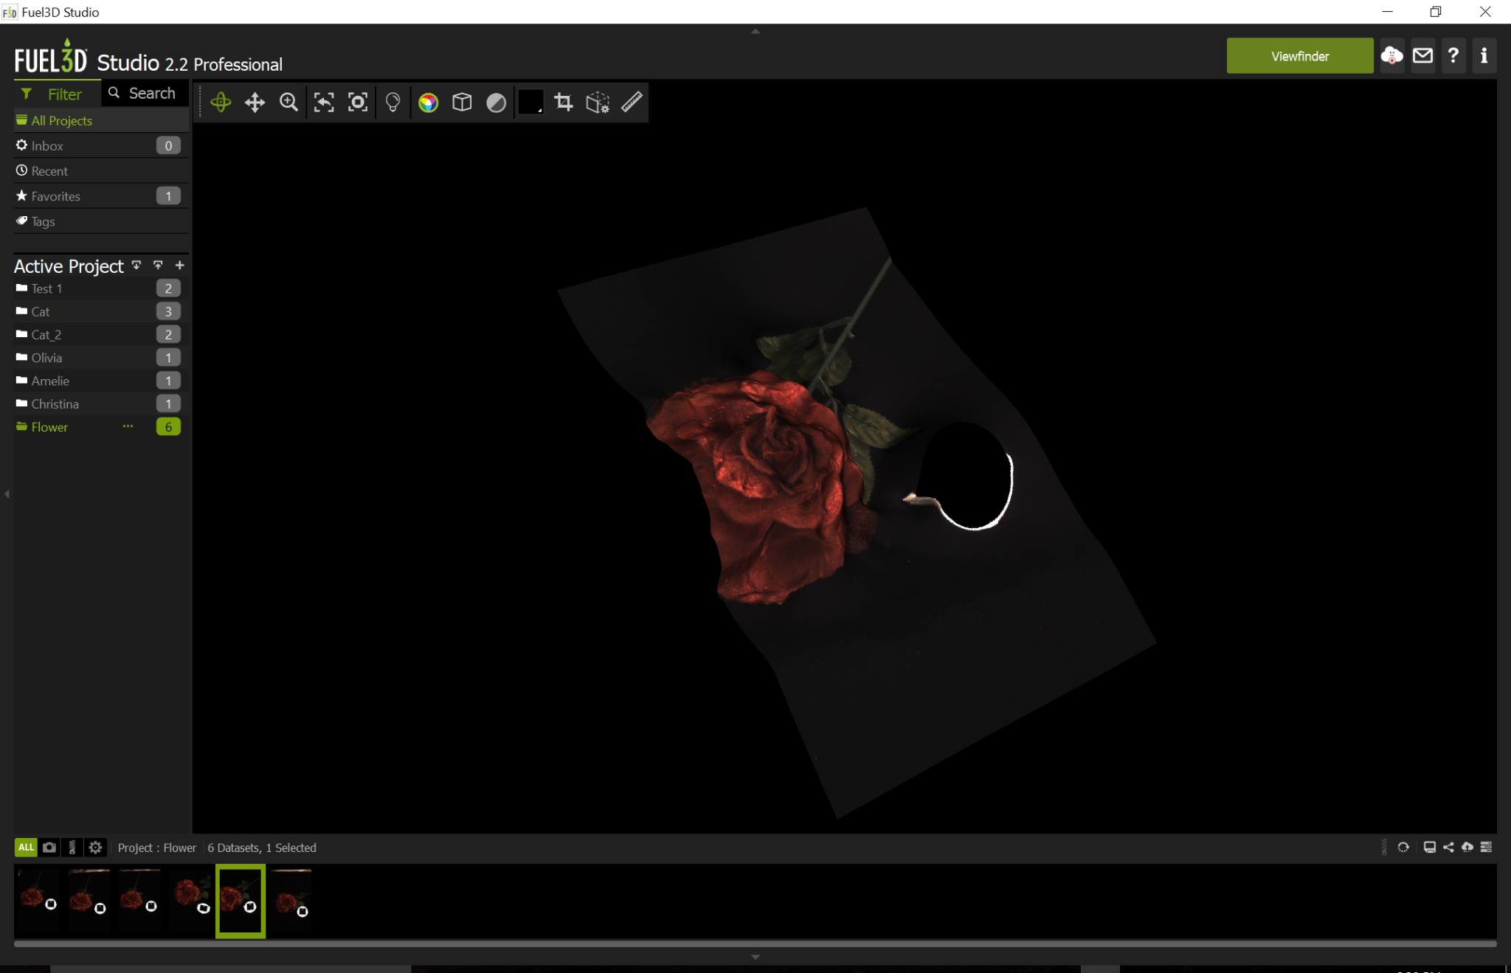
Task: Toggle the scene lighting control
Action: (393, 102)
